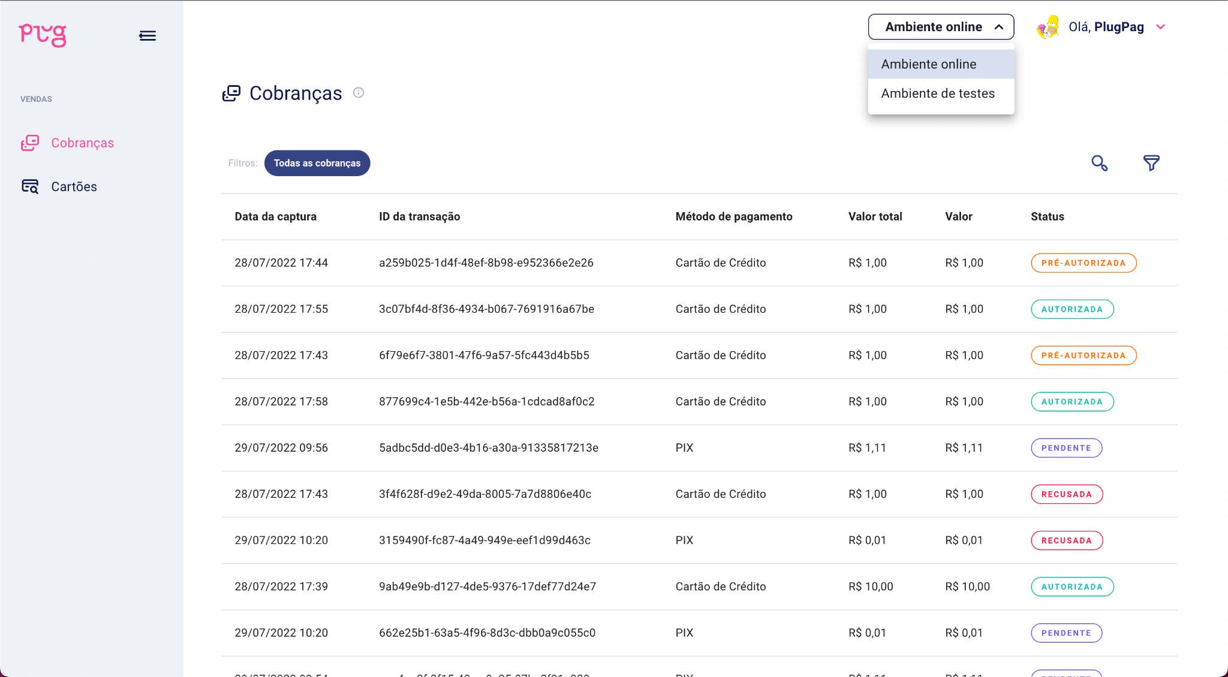Click the Status column header
The width and height of the screenshot is (1228, 677).
[1047, 216]
